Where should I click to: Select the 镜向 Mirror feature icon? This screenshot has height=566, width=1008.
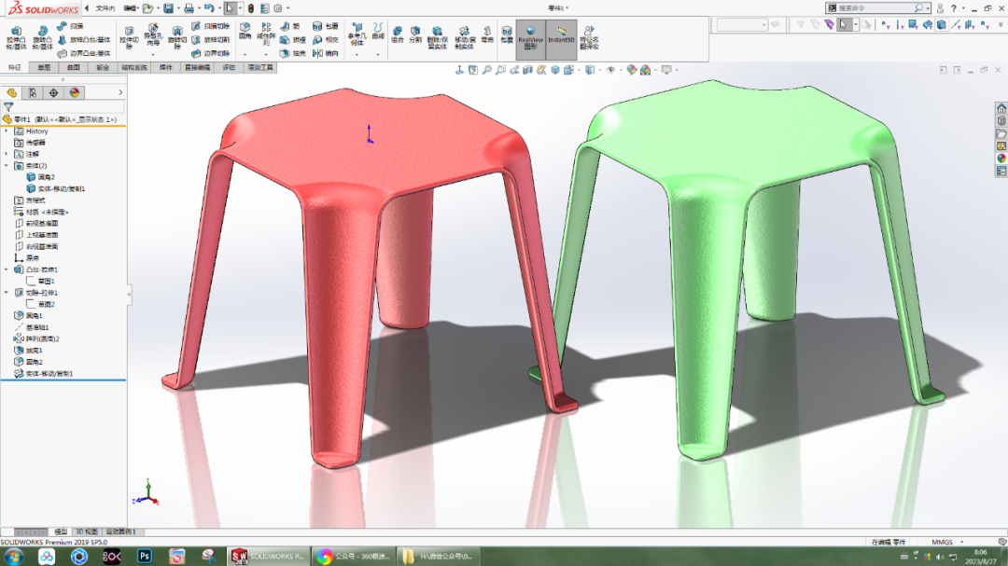tap(319, 53)
